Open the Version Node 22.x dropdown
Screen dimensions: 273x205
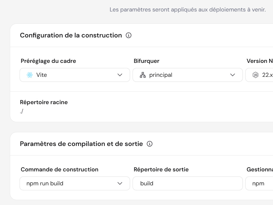point(259,75)
